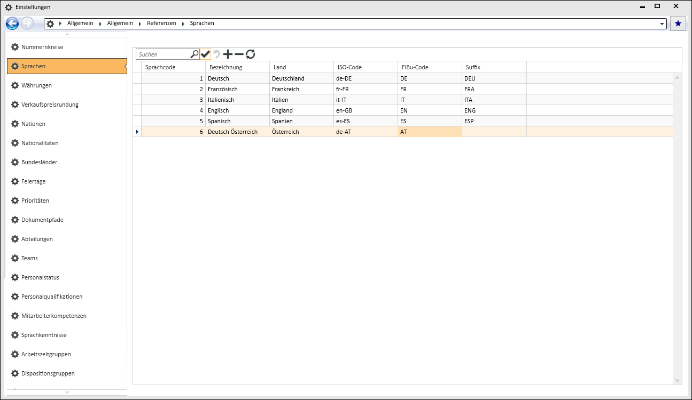Click the undo arrow in toolbar
692x400 pixels.
(216, 54)
